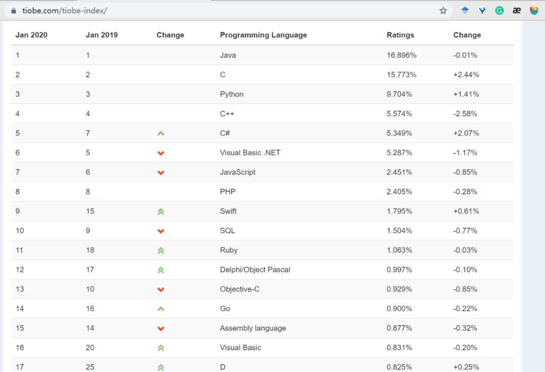
Task: Click the red down arrow in JavaScript row
Action: point(160,173)
